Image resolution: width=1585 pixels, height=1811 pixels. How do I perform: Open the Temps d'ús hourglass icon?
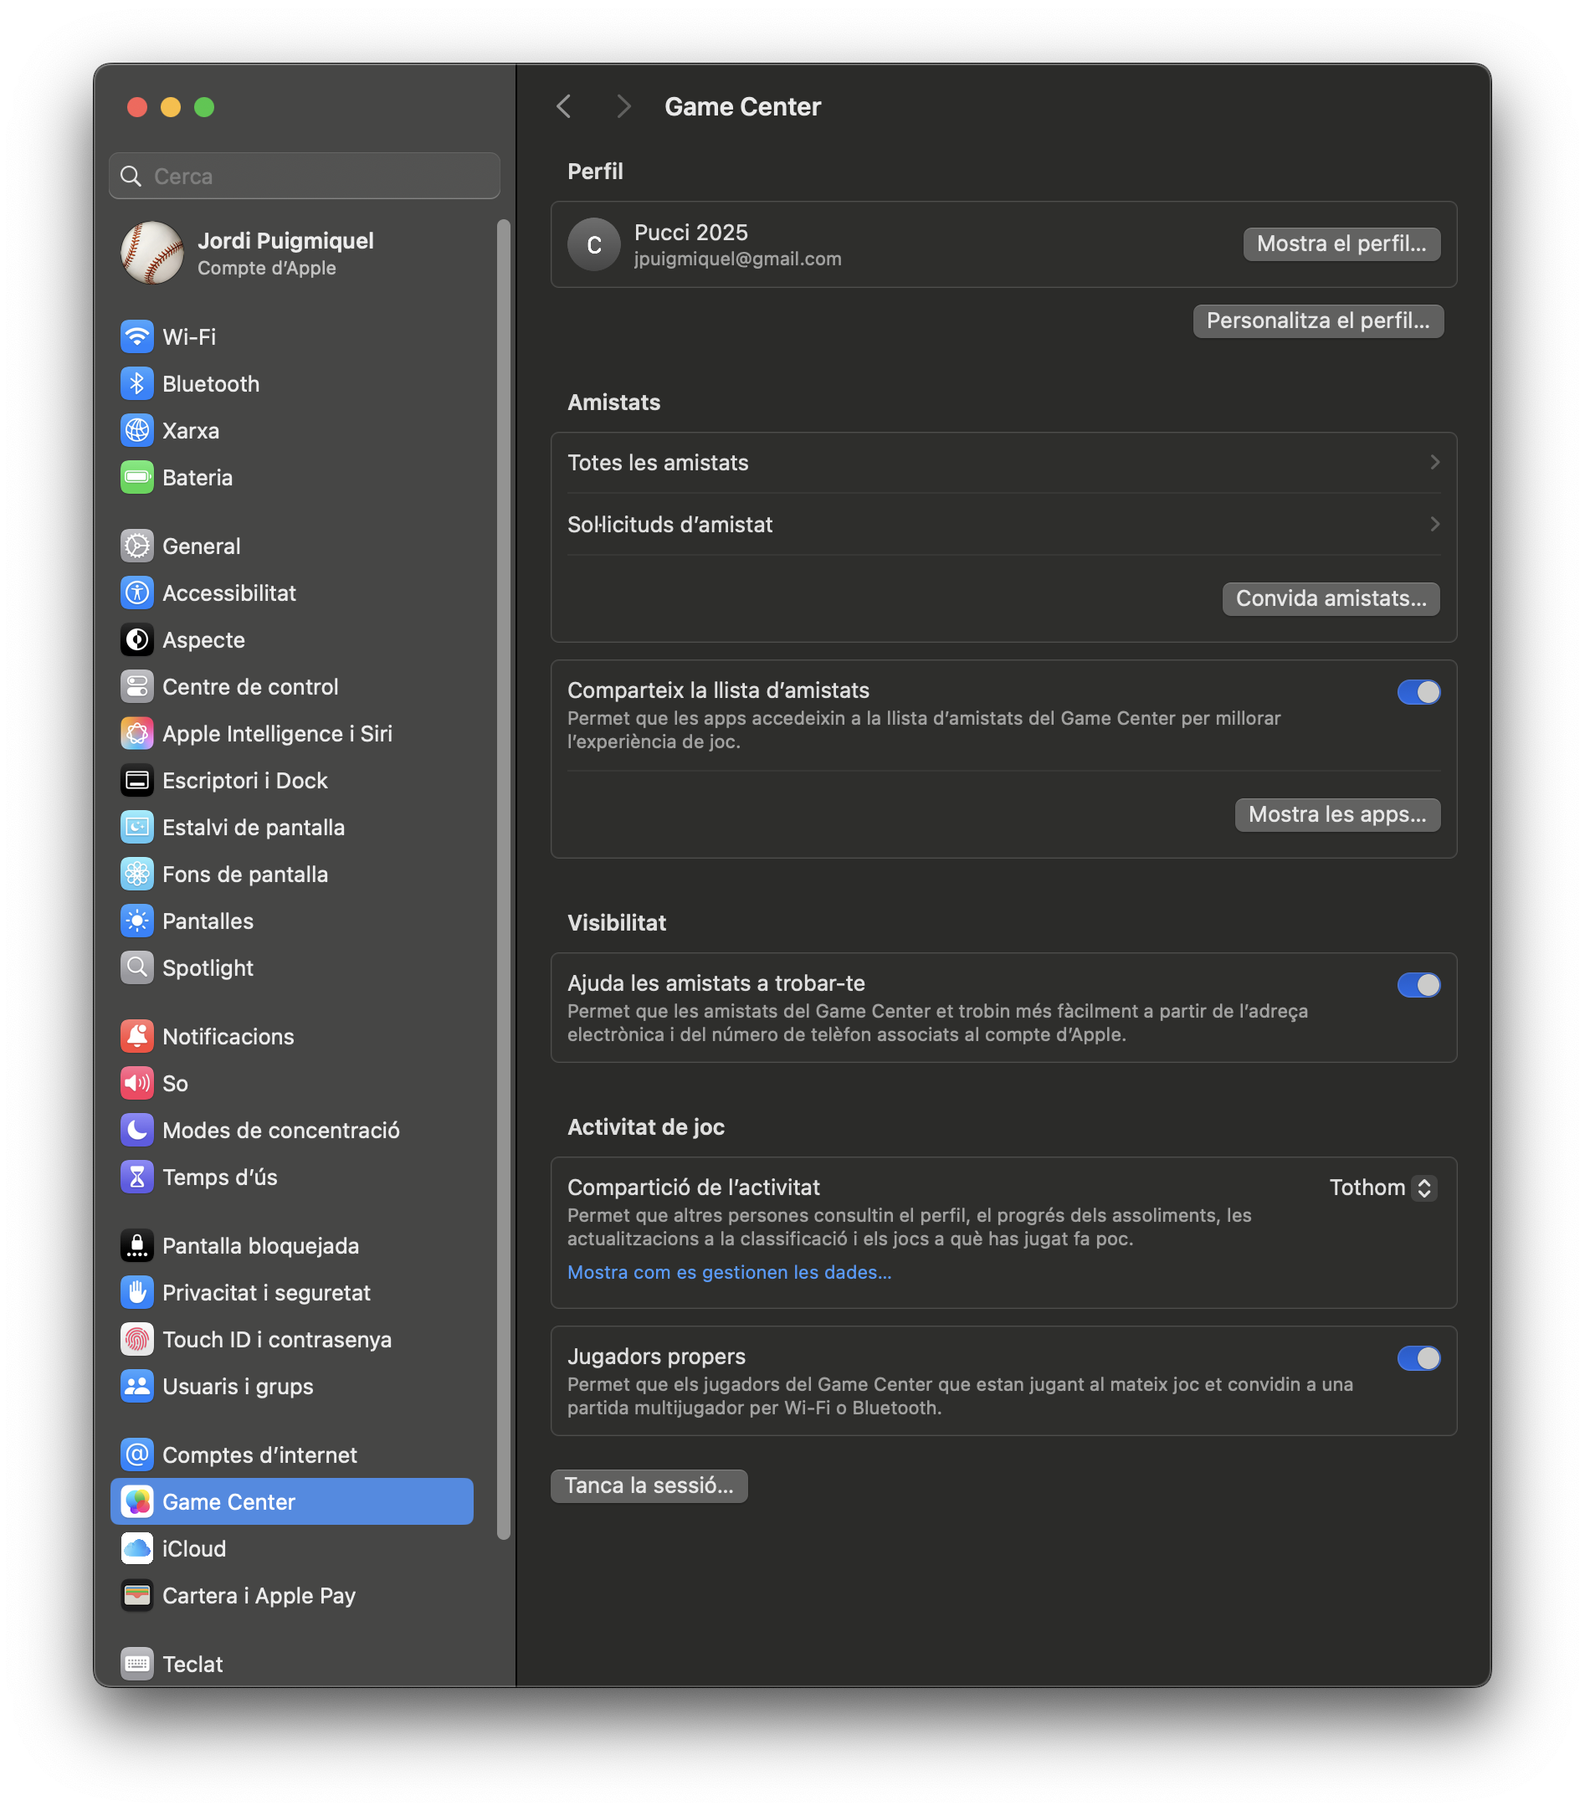[x=137, y=1177]
